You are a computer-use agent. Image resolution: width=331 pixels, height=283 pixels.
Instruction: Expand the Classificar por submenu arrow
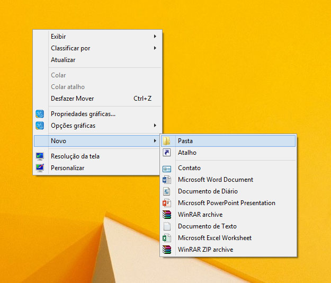(155, 48)
